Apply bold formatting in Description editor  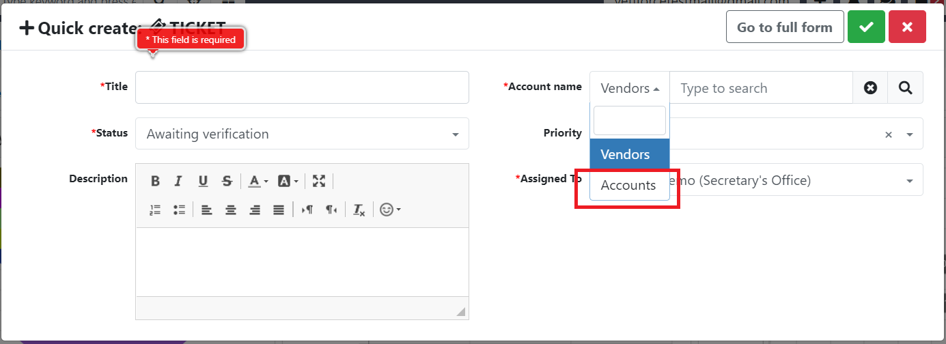point(155,181)
